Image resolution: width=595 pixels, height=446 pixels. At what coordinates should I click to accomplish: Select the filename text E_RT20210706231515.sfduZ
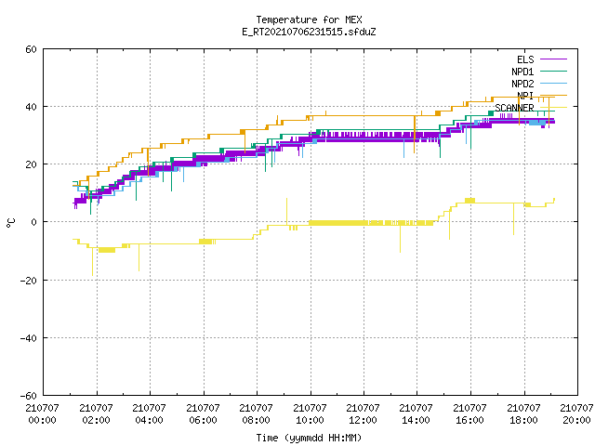pos(309,32)
